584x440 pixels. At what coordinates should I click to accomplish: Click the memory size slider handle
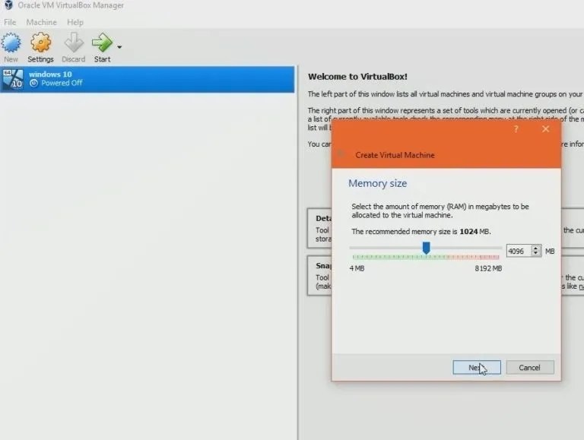(426, 248)
